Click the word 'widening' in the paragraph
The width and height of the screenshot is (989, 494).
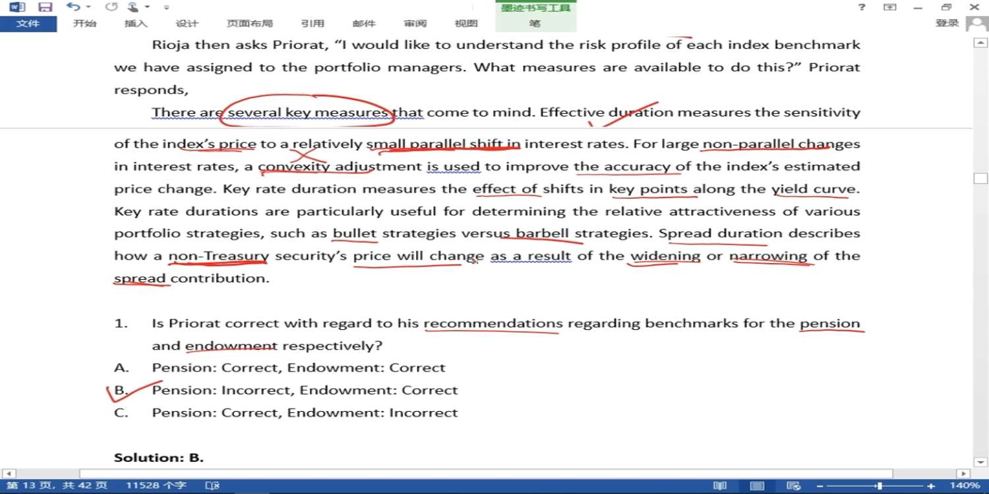point(665,256)
